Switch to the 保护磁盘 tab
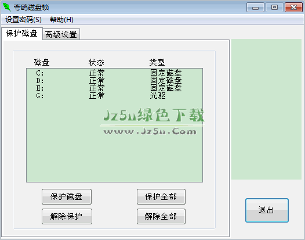 click(x=22, y=34)
